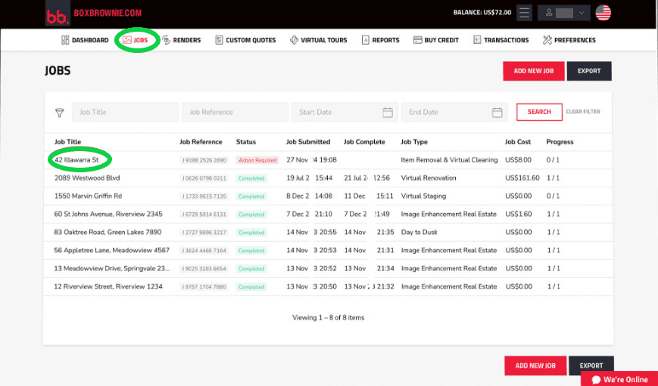Open the Virtual Tours section
658x386 pixels.
click(318, 40)
